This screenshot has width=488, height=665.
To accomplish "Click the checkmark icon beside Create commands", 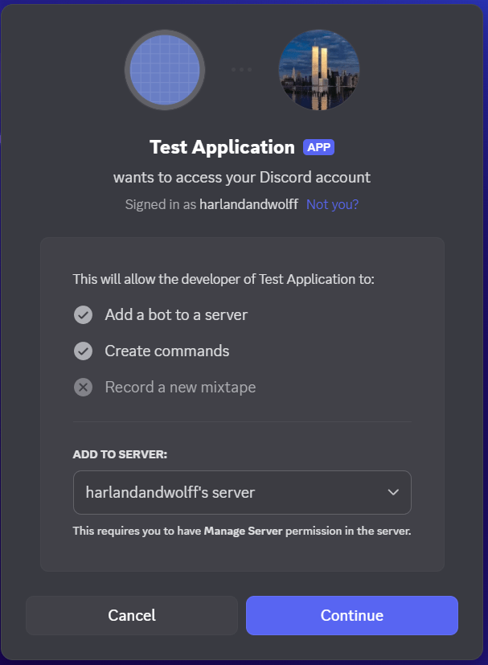I will point(83,351).
